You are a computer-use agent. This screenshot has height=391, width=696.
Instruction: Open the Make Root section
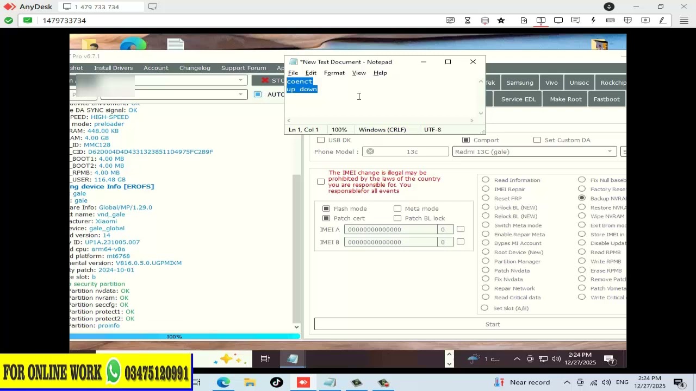point(565,99)
